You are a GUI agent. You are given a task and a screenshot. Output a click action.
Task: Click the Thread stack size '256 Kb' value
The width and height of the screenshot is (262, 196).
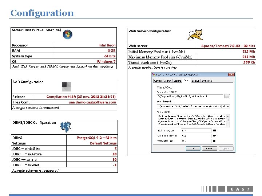pos(249,62)
